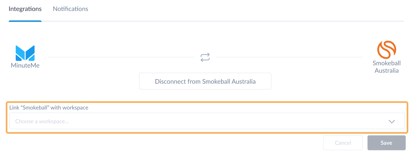Click the gray divider line under Notifications tab
Screen dimensions: 415x159
[x=223, y=21]
